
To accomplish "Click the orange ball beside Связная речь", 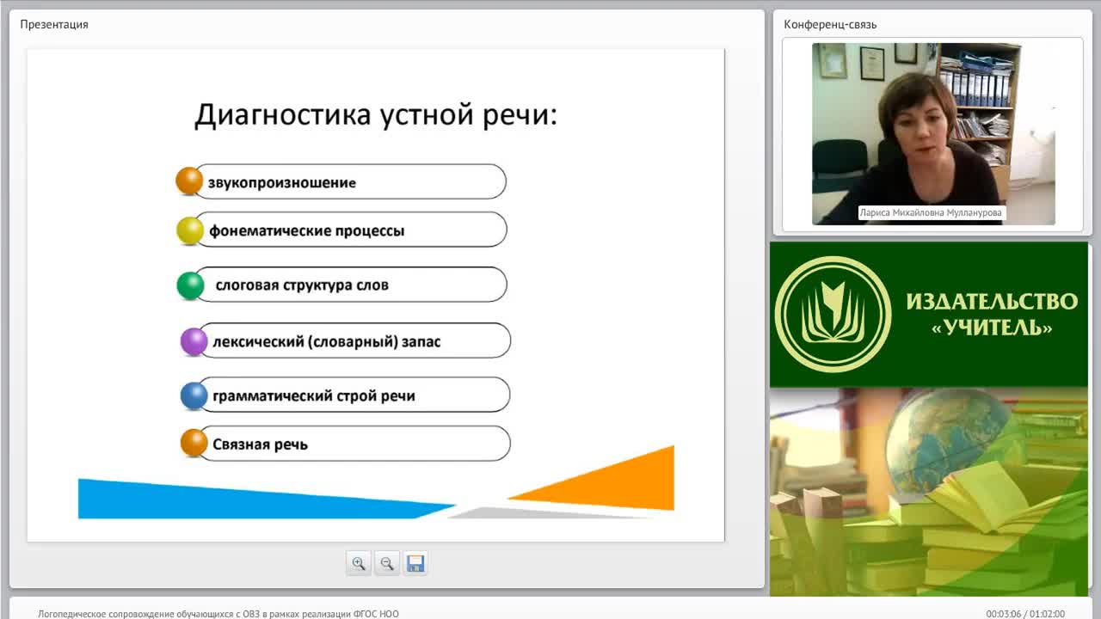I will (194, 444).
